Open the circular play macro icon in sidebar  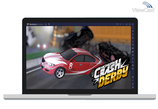coord(133,45)
